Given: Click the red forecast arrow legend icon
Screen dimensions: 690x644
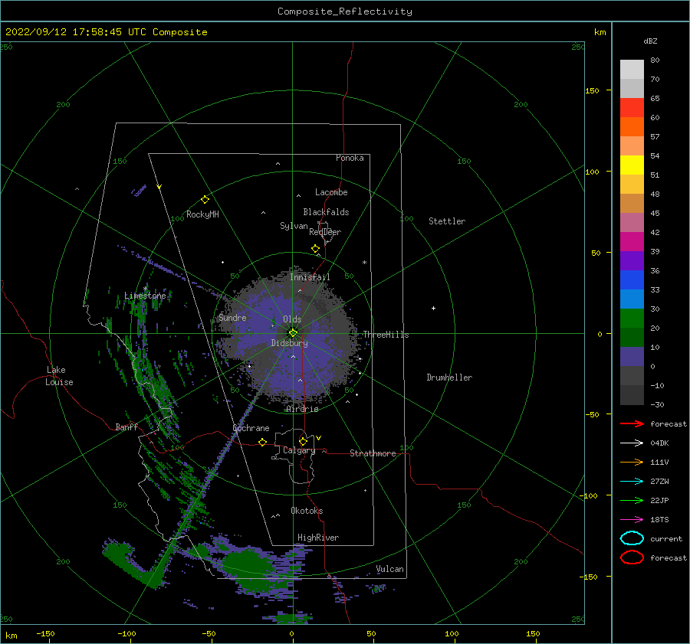Looking at the screenshot, I should click(632, 423).
